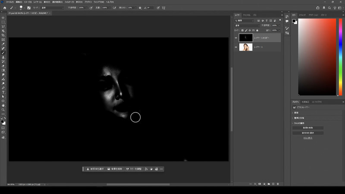Open the brush preset picker arrow
345x194 pixels.
[25, 8]
